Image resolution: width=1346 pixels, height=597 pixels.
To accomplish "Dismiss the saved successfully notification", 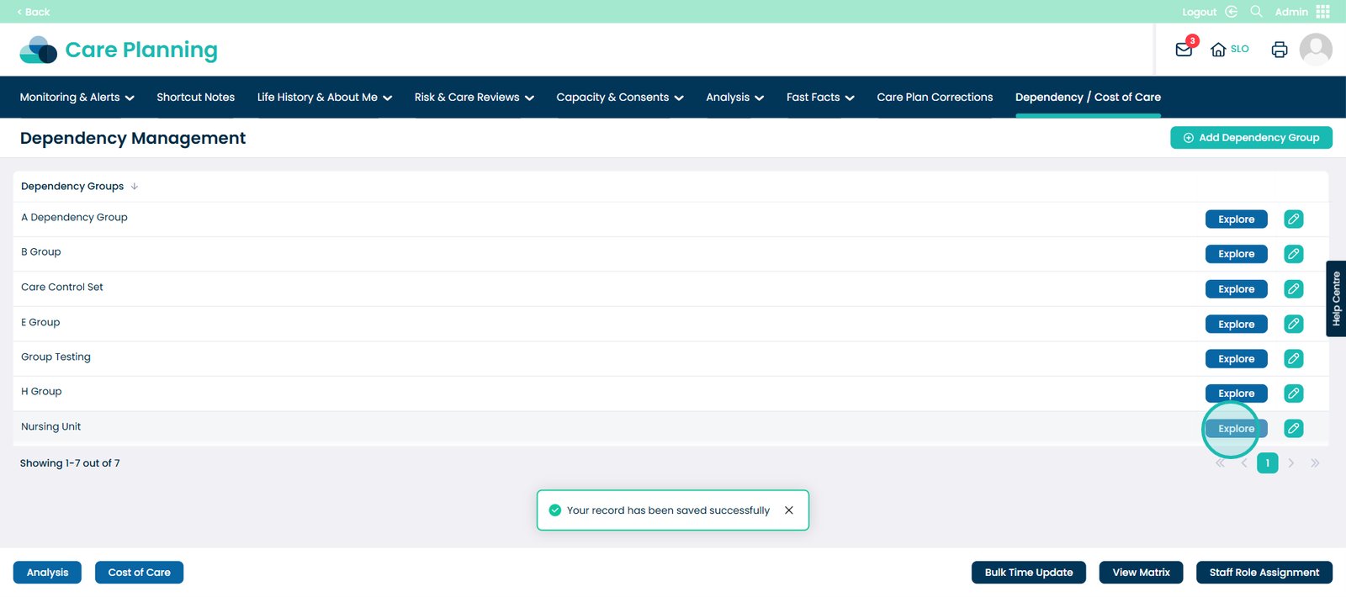I will click(x=788, y=510).
